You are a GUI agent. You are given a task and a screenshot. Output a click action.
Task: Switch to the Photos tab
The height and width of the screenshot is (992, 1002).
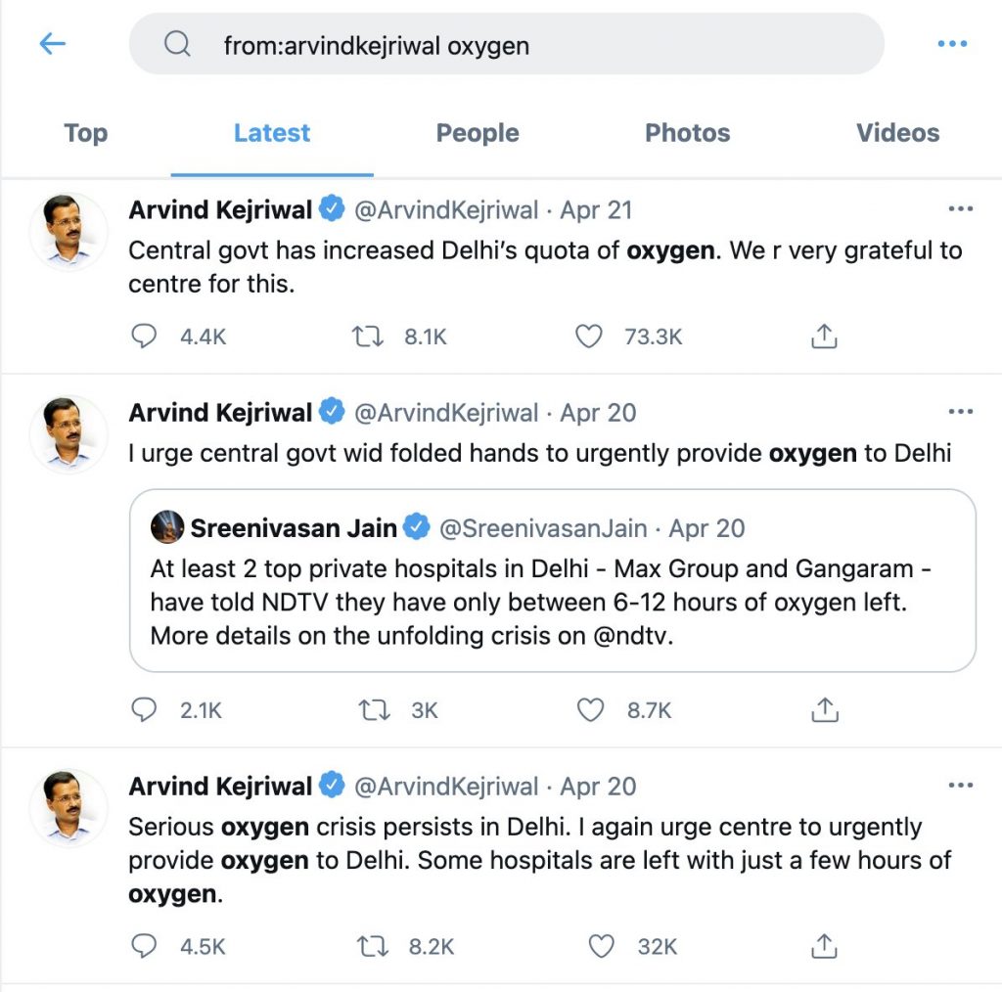pyautogui.click(x=687, y=133)
